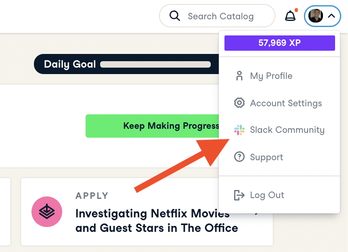The width and height of the screenshot is (348, 252).
Task: Click the user avatar photo
Action: click(x=315, y=16)
